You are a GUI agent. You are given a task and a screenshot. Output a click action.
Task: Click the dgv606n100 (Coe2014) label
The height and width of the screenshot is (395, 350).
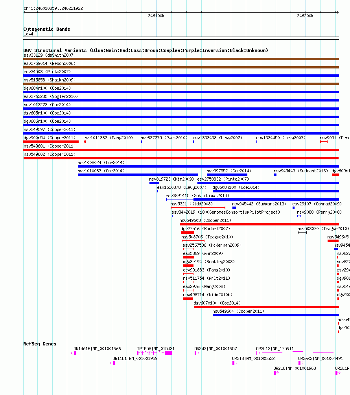[x=47, y=122]
